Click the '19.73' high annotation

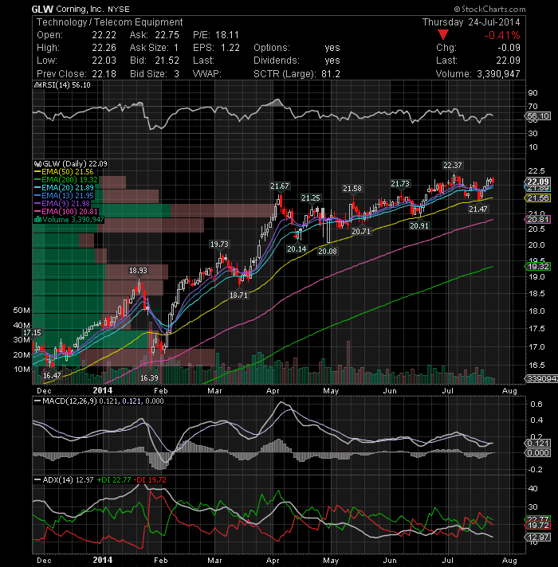pos(219,244)
